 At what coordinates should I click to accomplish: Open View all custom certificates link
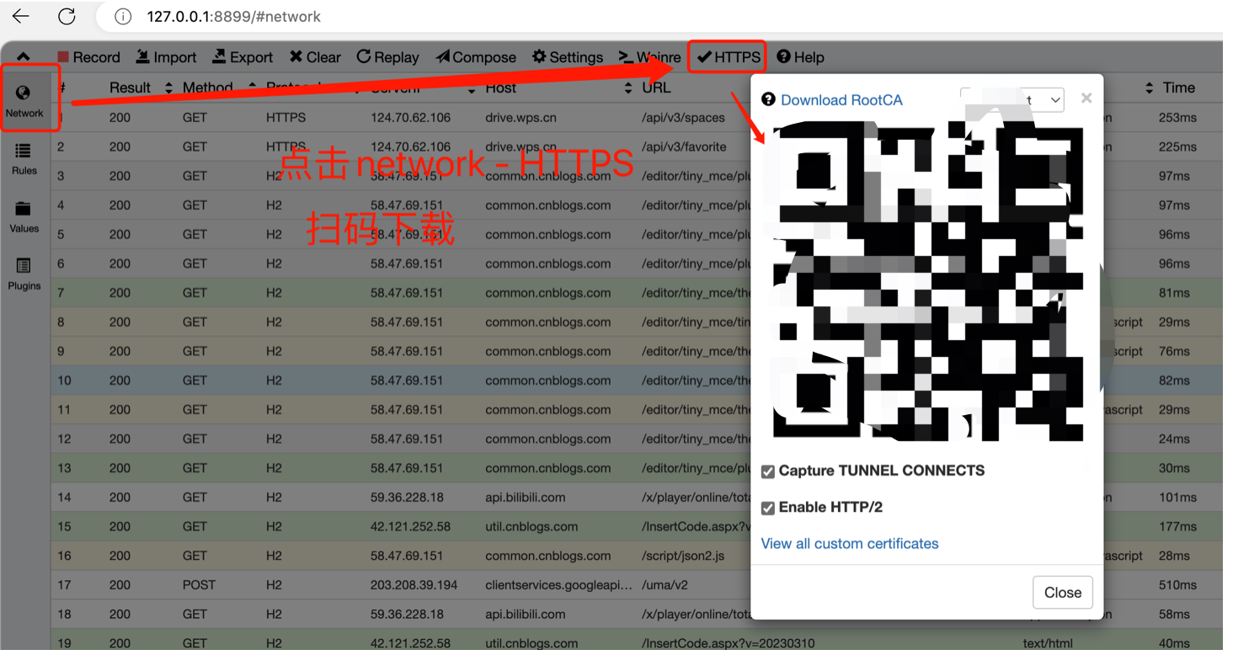tap(849, 544)
